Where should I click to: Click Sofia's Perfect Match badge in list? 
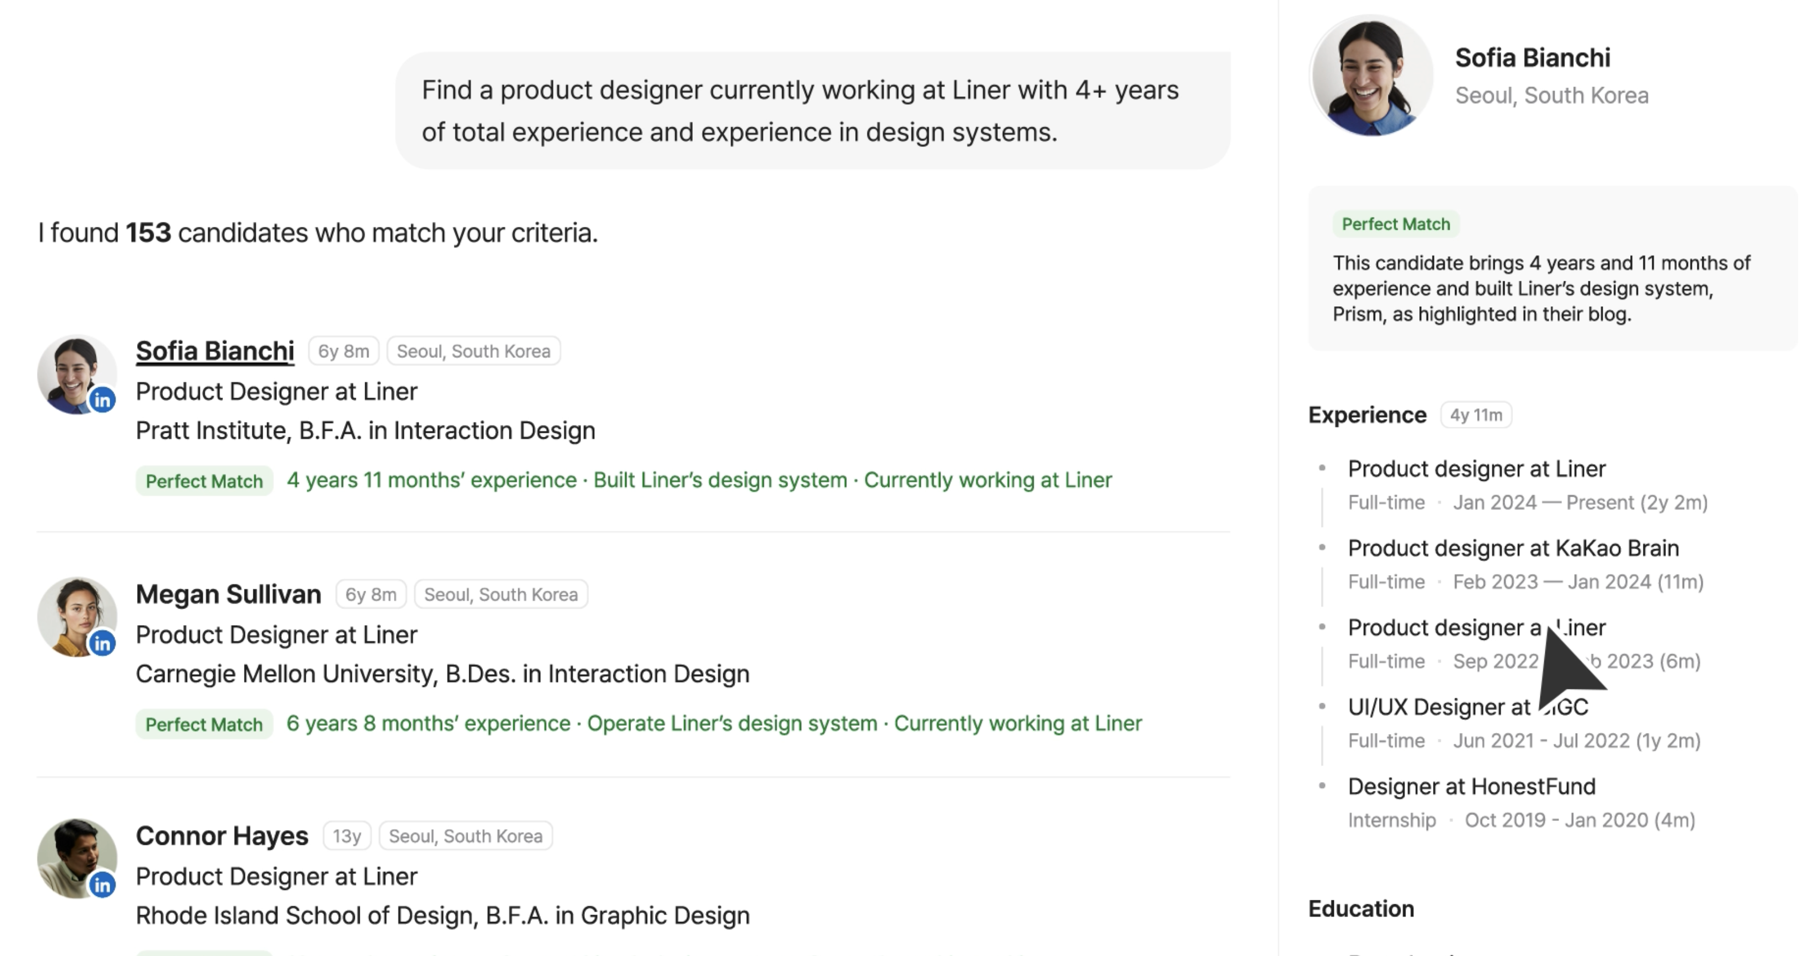204,481
